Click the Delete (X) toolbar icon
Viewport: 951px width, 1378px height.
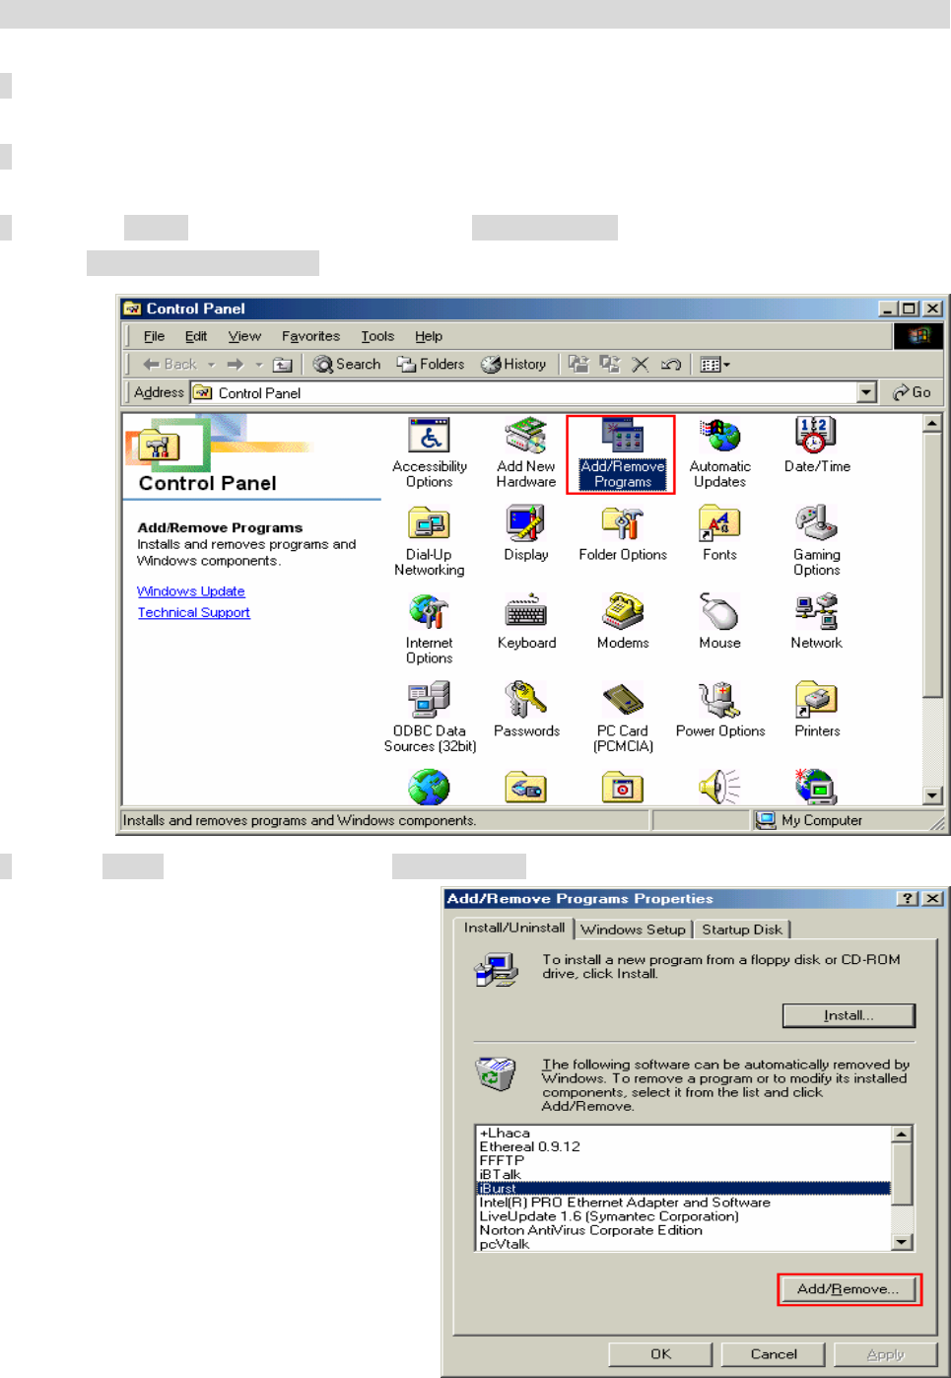coord(640,364)
